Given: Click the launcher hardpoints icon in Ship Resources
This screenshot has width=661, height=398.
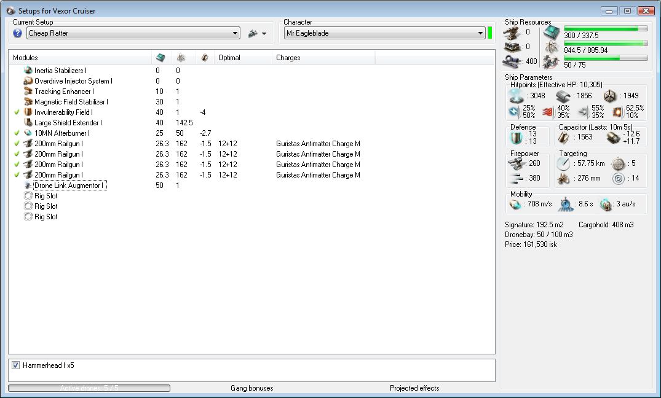Looking at the screenshot, I should pyautogui.click(x=512, y=47).
